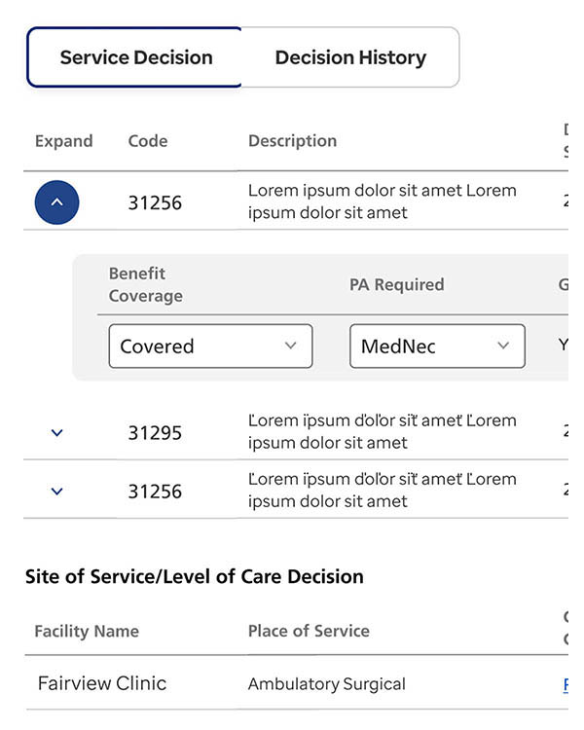The height and width of the screenshot is (730, 584).
Task: Click the Code column header
Action: pos(148,141)
